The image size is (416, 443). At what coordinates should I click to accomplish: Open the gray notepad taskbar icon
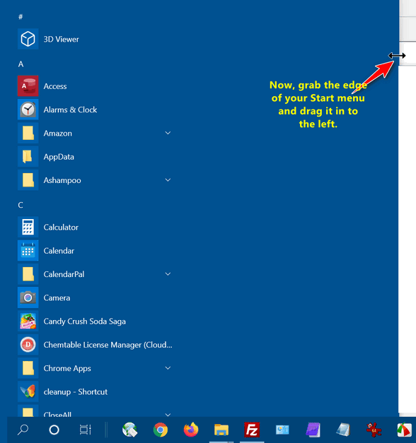pos(343,430)
